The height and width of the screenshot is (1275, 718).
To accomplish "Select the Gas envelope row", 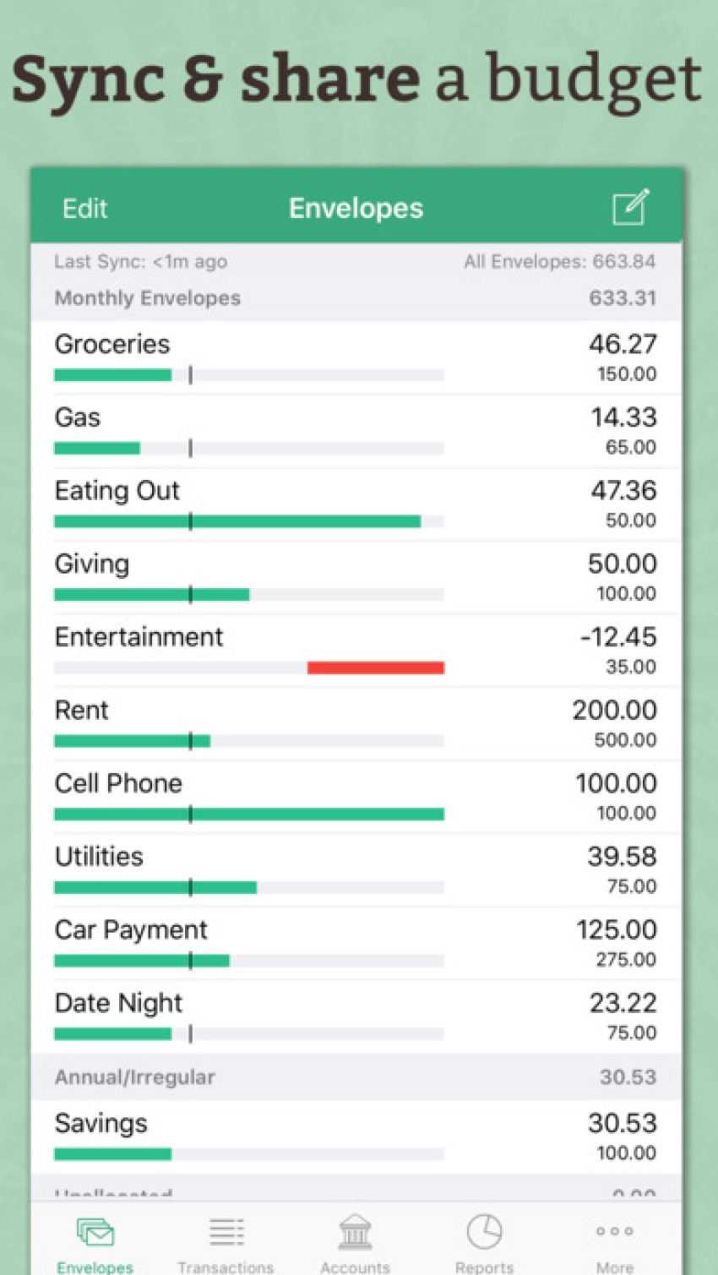I will point(355,430).
